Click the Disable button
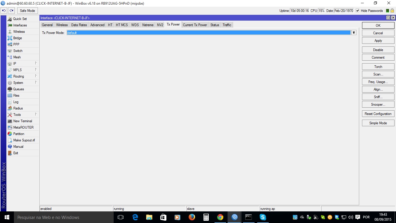The height and width of the screenshot is (223, 396). (378, 50)
